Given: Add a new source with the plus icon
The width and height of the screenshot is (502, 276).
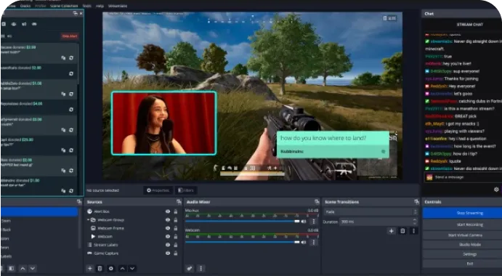Looking at the screenshot, I should coord(90,268).
